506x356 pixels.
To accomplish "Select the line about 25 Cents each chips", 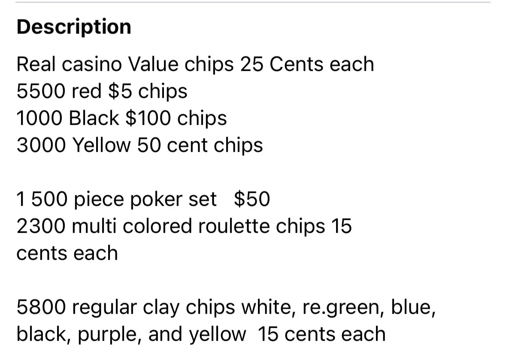I will click(x=195, y=64).
